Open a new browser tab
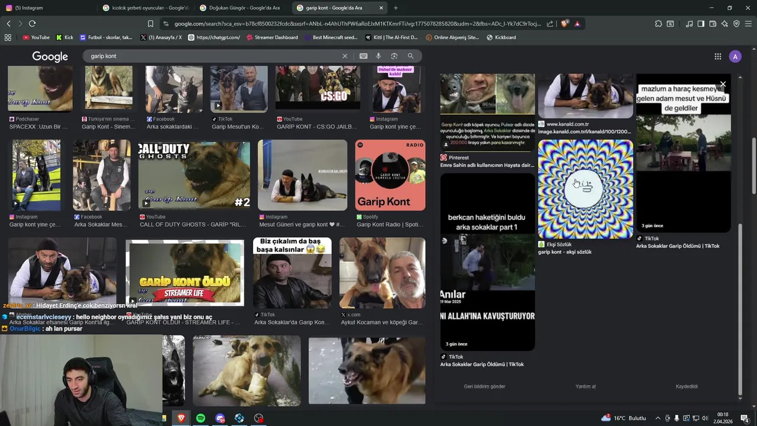Viewport: 757px width, 426px height. pos(396,8)
